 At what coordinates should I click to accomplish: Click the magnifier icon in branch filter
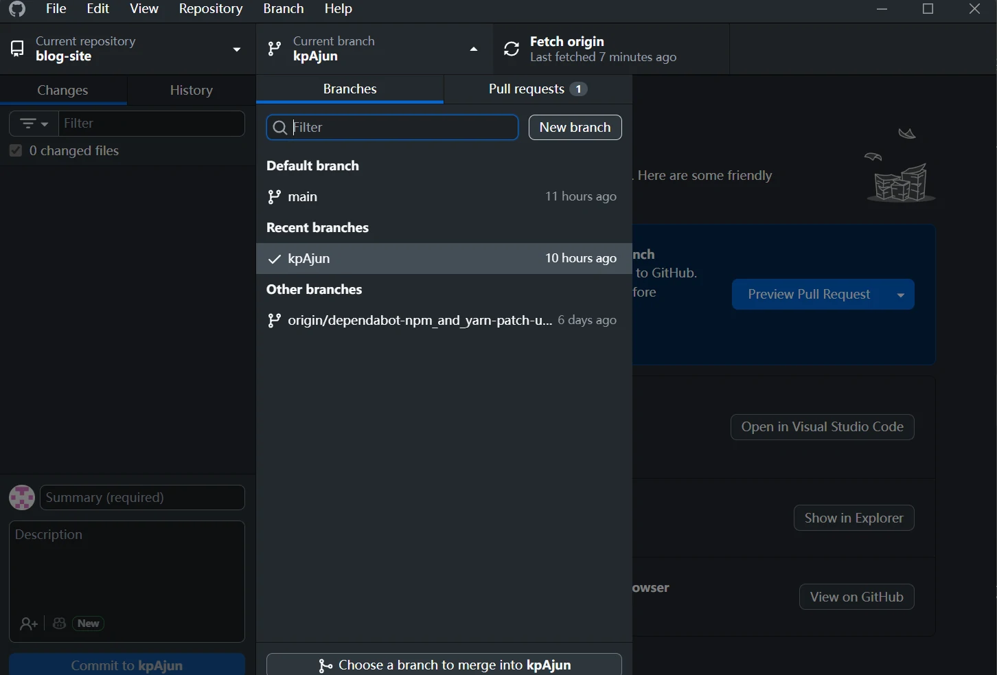(x=279, y=127)
